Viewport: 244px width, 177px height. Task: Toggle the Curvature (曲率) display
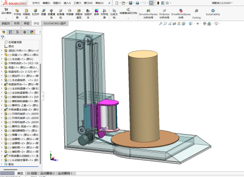[97, 12]
